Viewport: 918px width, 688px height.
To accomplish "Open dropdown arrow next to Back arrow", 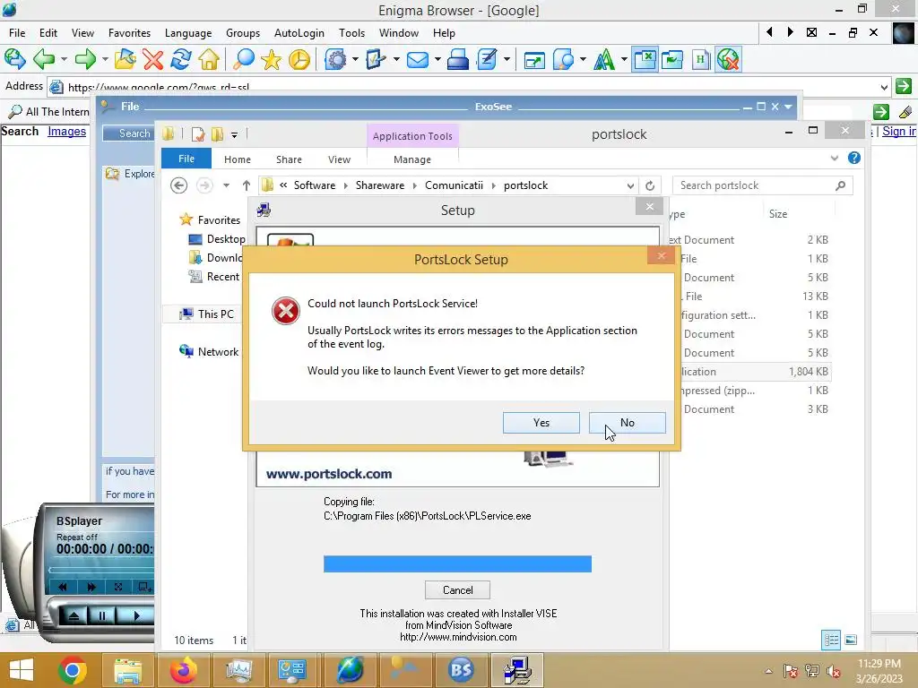I will click(x=64, y=59).
